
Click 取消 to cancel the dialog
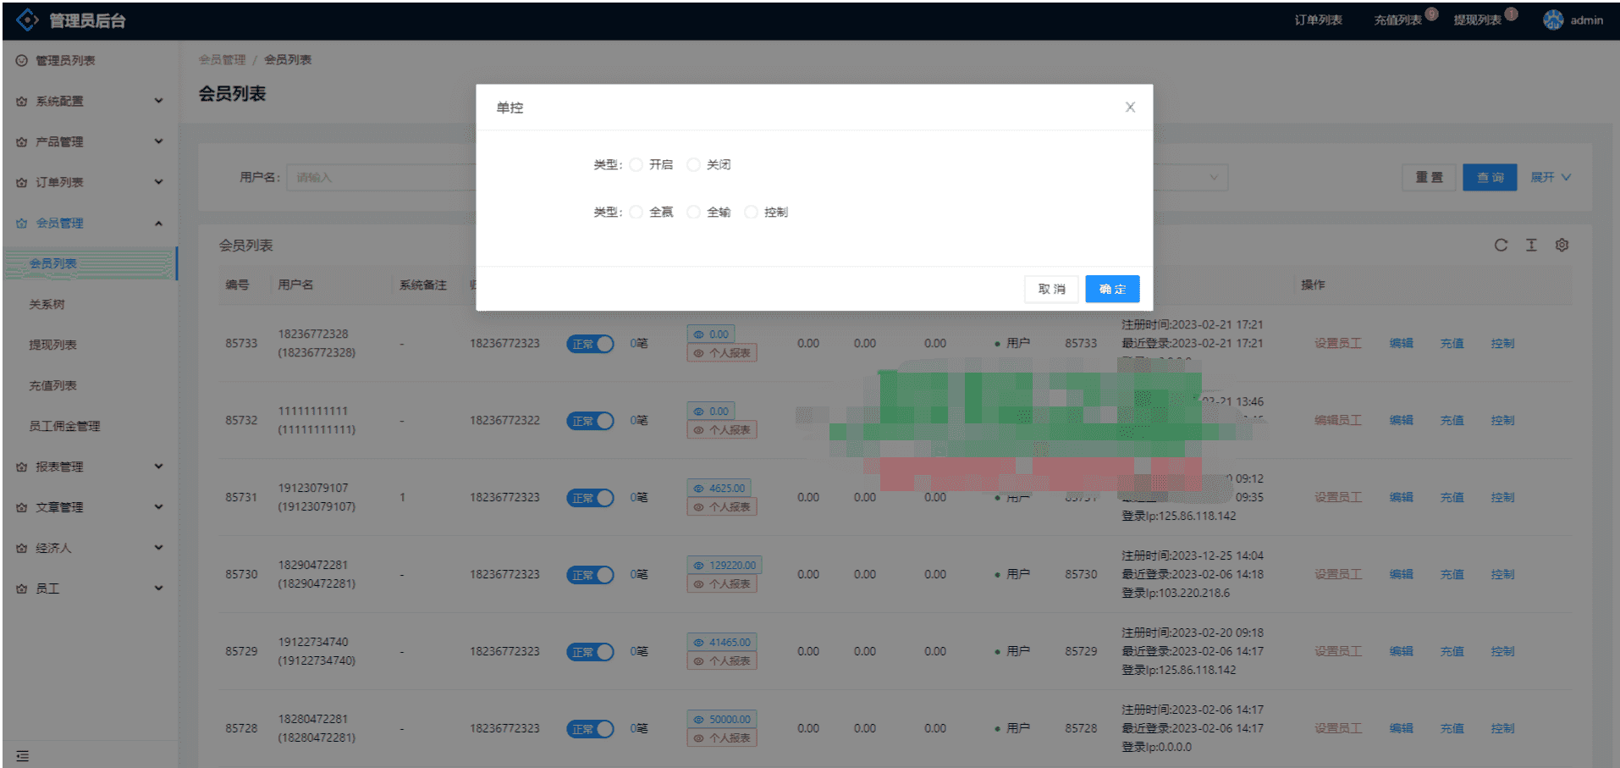click(1051, 289)
